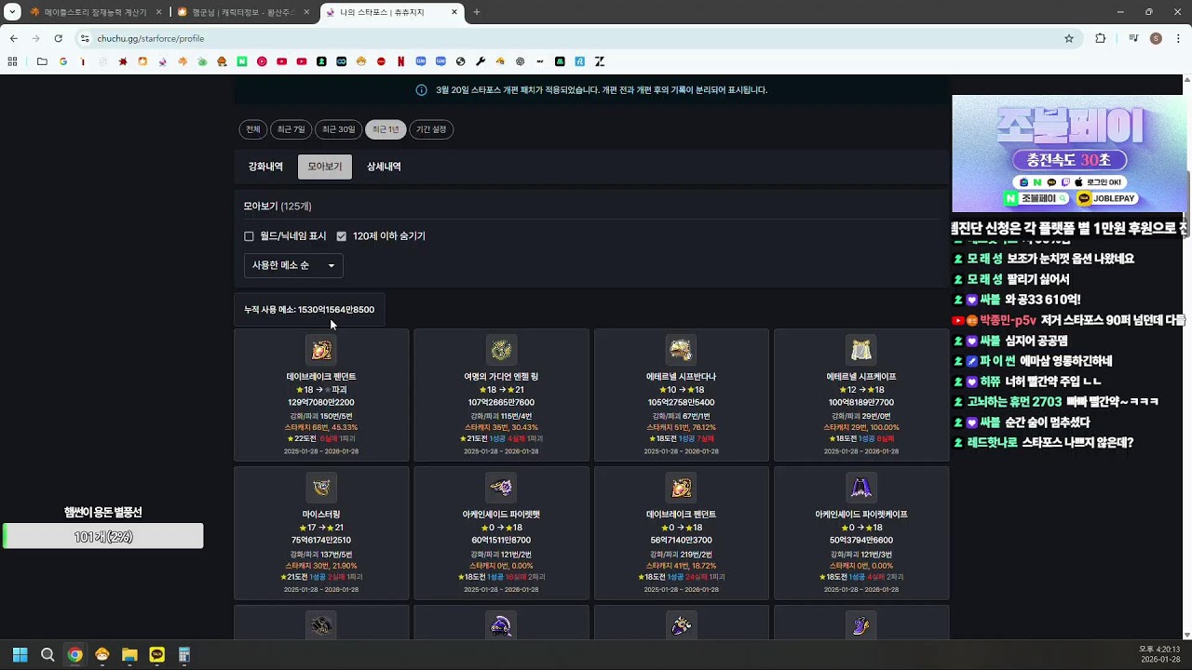Click 누적 사용 메소 total text
The image size is (1192, 670).
(x=309, y=310)
